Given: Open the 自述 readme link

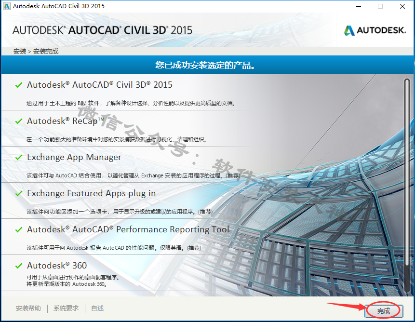Looking at the screenshot, I should pyautogui.click(x=97, y=308).
